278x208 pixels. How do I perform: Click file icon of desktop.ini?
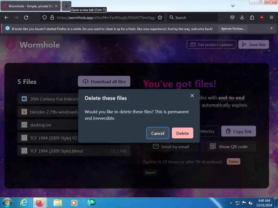[24, 125]
